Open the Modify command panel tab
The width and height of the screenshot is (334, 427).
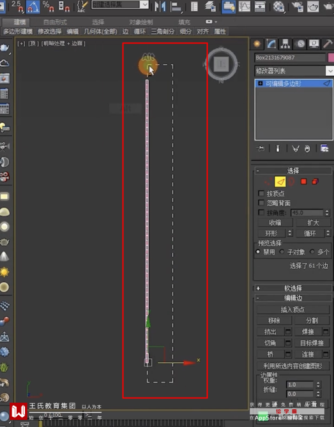tap(271, 44)
